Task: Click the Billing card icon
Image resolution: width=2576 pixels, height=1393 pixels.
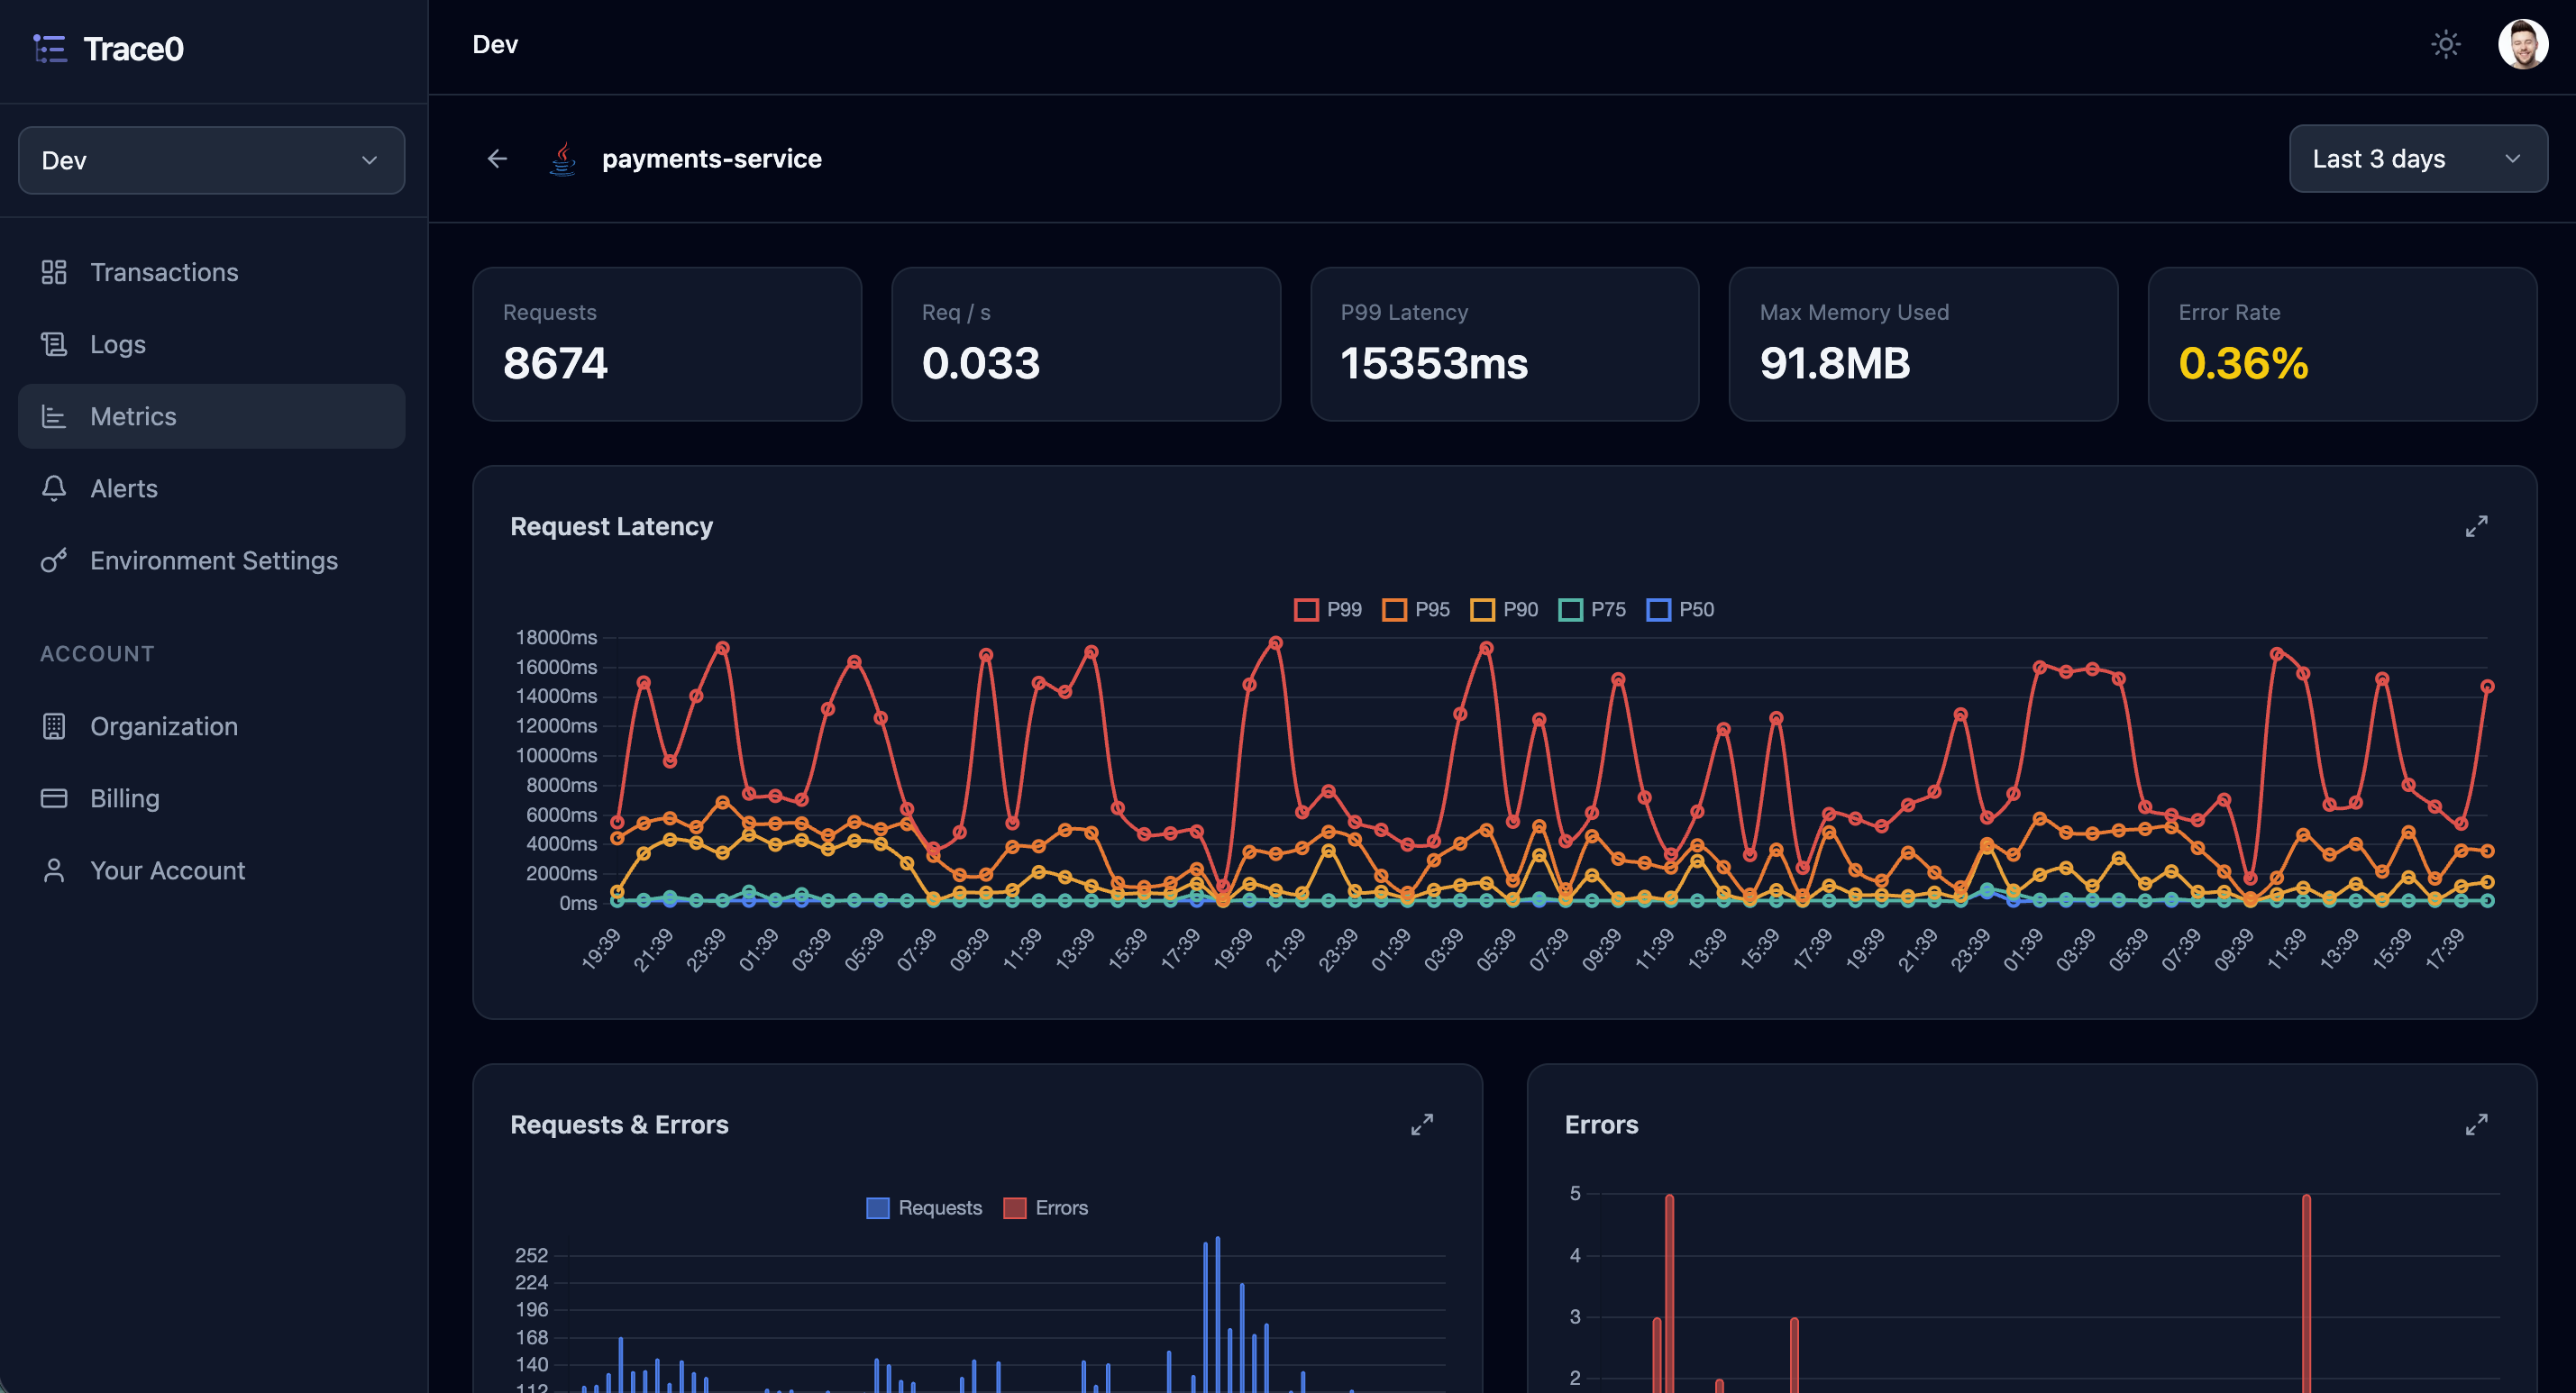Action: tap(54, 798)
